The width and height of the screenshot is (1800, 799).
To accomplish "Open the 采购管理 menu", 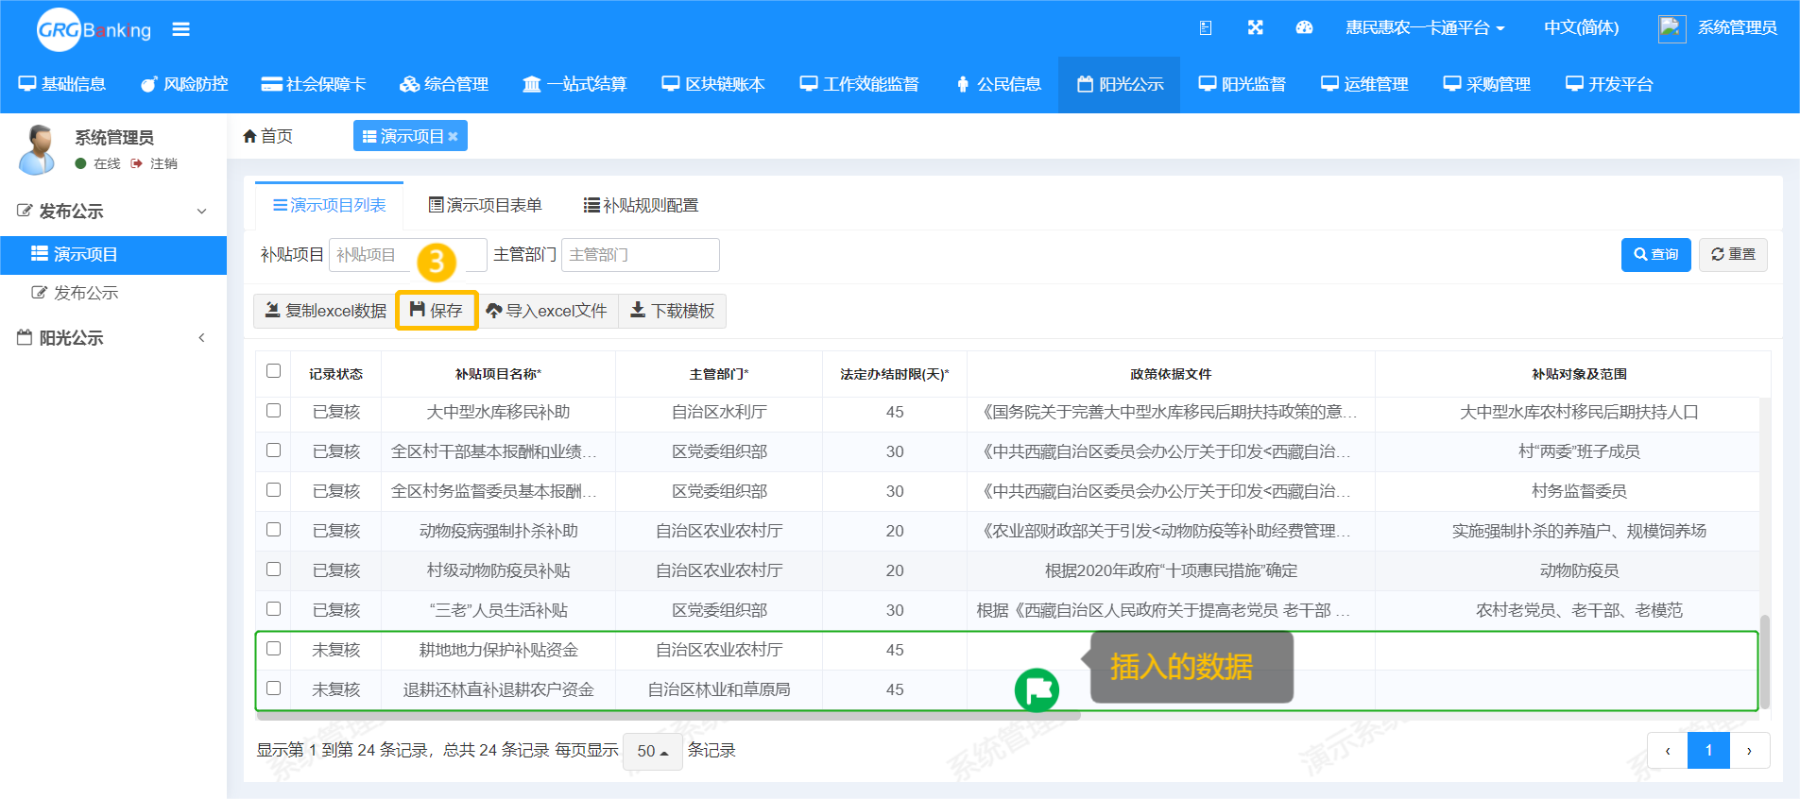I will click(1486, 84).
